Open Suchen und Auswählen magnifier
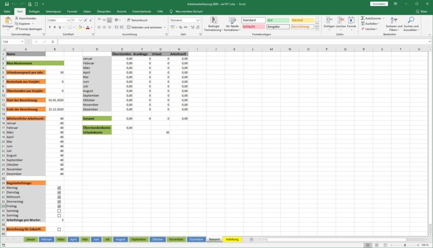 click(411, 24)
